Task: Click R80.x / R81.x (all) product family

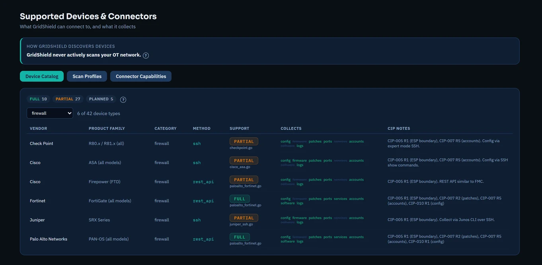Action: tap(106, 143)
